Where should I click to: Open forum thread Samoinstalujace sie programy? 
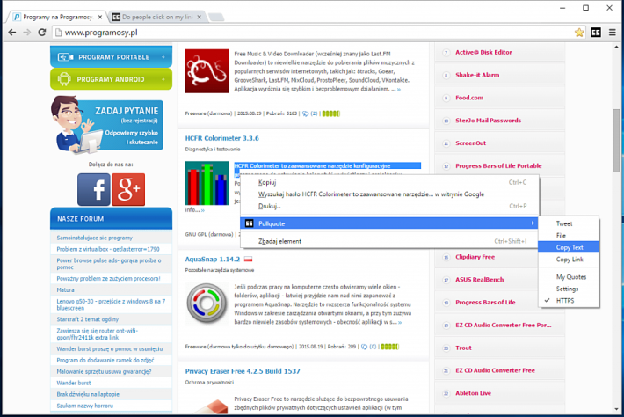95,238
